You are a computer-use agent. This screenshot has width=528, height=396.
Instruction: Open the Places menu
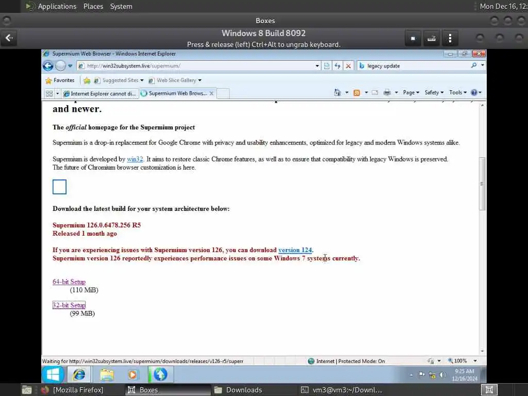(93, 6)
